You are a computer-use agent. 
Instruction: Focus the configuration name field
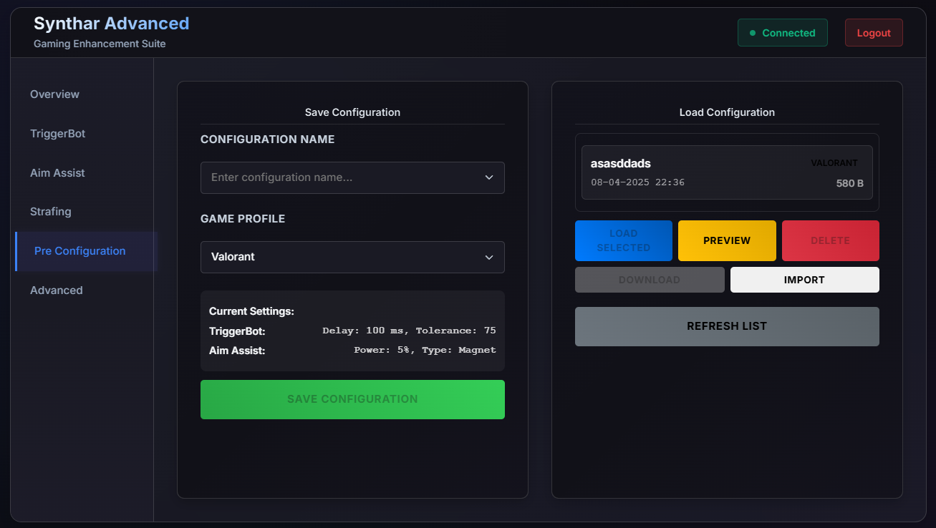pos(352,177)
